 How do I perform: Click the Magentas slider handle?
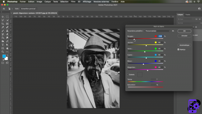(148, 70)
